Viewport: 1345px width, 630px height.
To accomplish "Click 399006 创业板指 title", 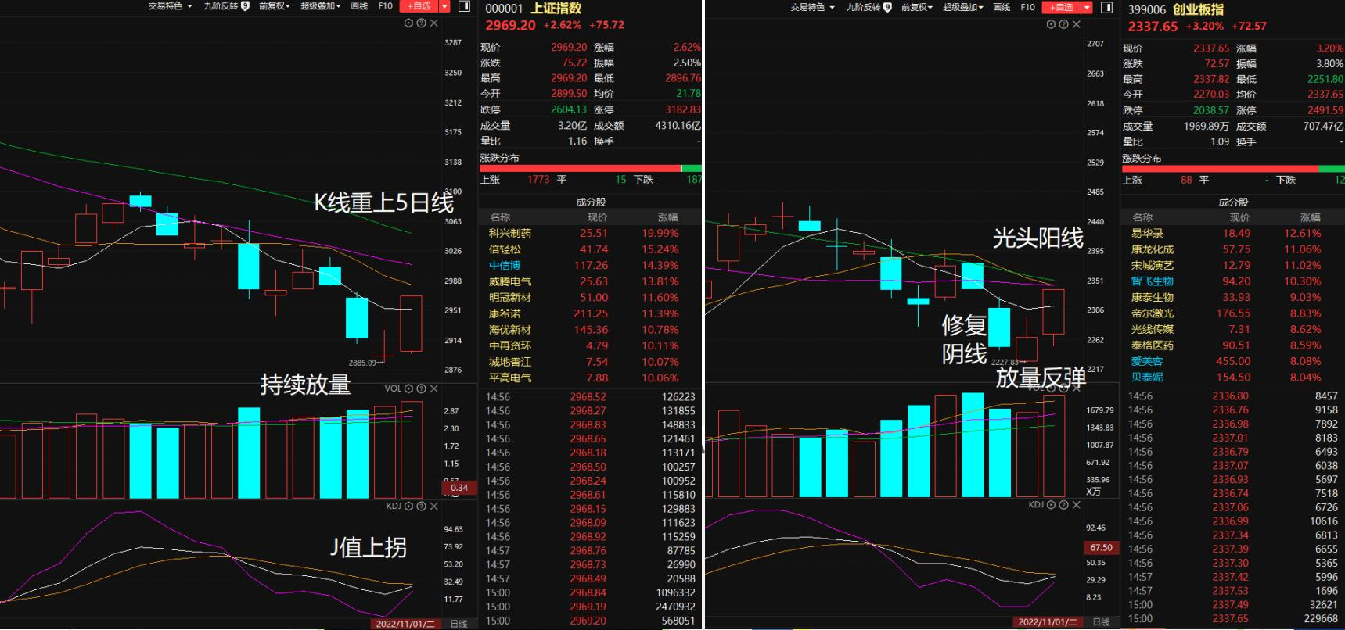I will click(1176, 9).
